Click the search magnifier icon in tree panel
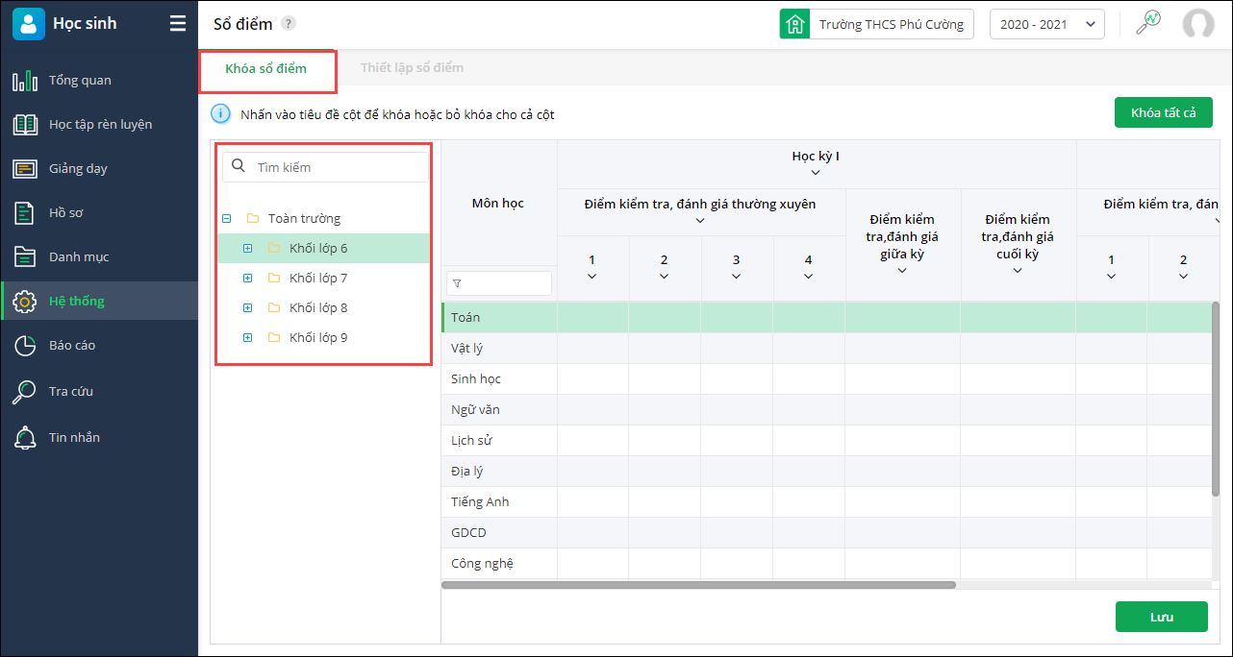 [x=239, y=166]
